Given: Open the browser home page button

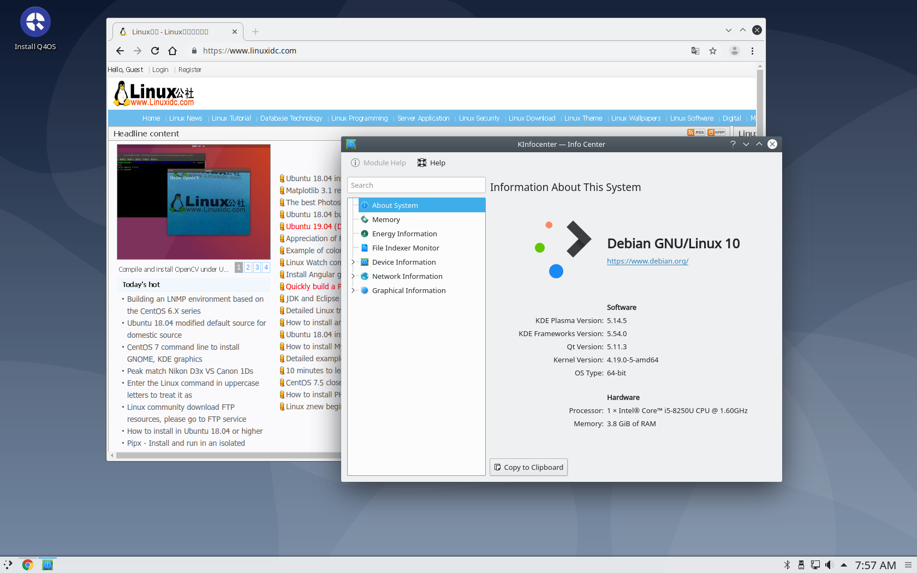Looking at the screenshot, I should pyautogui.click(x=172, y=51).
